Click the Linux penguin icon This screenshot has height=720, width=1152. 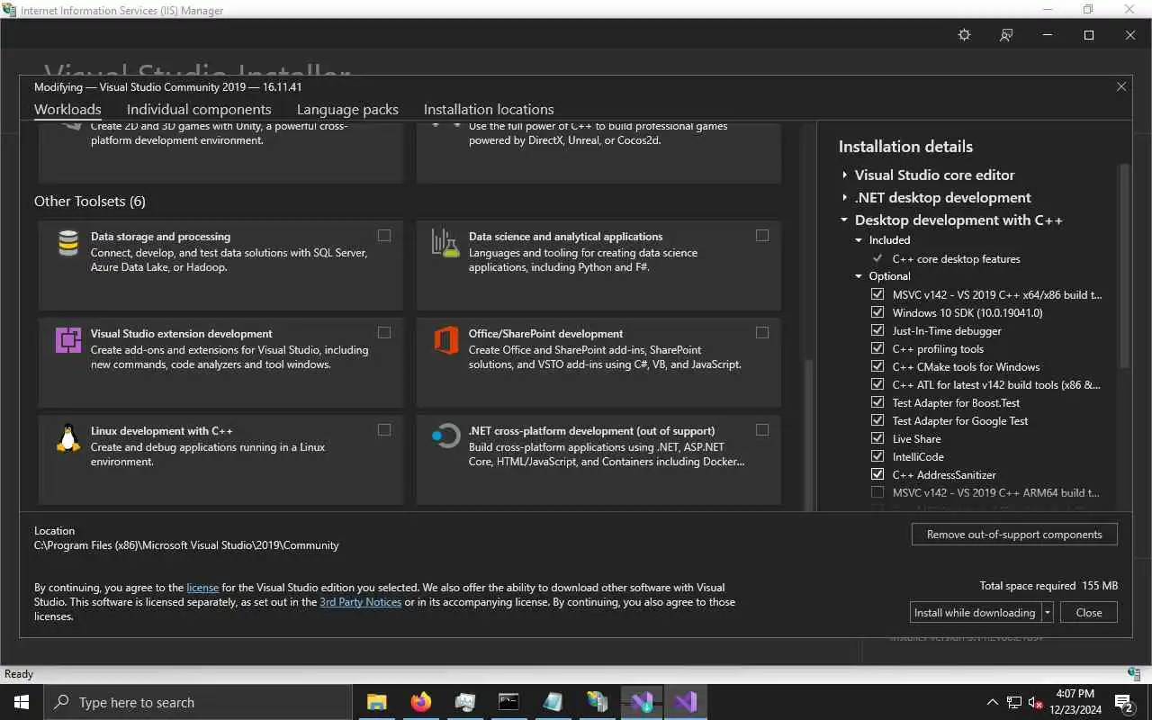68,437
